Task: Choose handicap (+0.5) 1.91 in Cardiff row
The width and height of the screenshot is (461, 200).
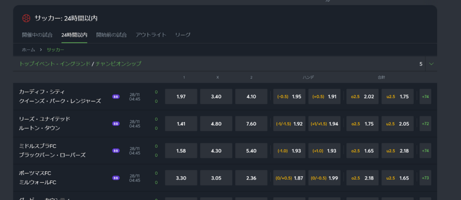Action: (324, 97)
